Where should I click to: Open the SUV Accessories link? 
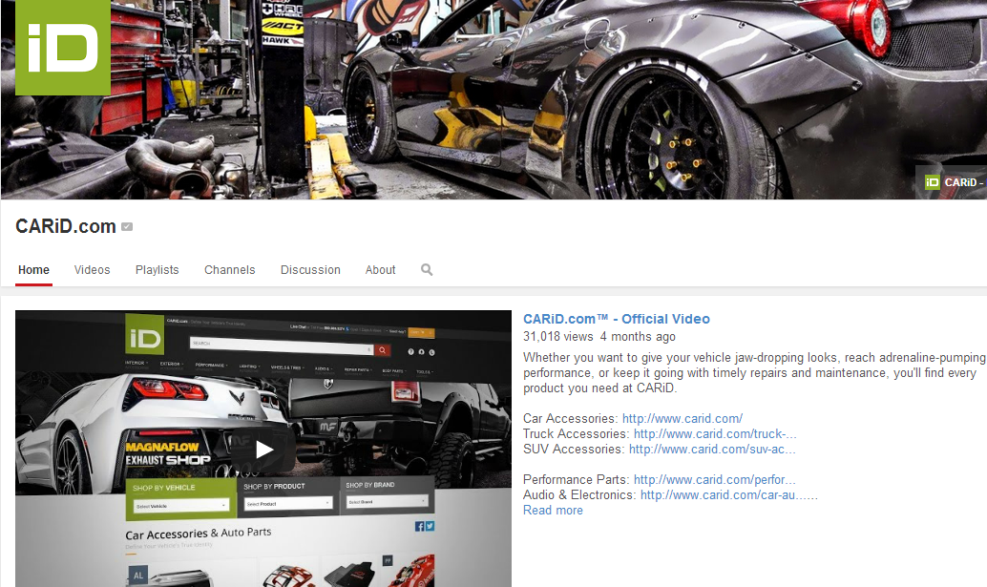712,450
